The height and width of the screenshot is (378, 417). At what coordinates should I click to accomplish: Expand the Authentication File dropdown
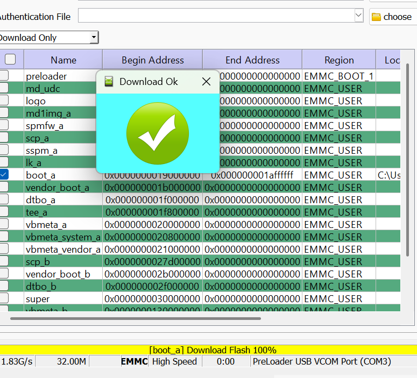[359, 16]
